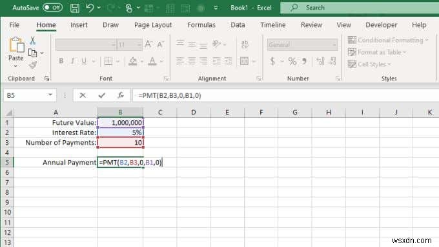Open the Formulas tab

tap(201, 25)
